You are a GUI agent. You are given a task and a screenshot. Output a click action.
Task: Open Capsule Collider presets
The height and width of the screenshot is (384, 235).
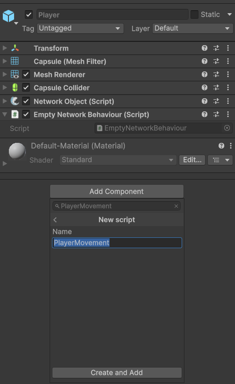tap(216, 88)
